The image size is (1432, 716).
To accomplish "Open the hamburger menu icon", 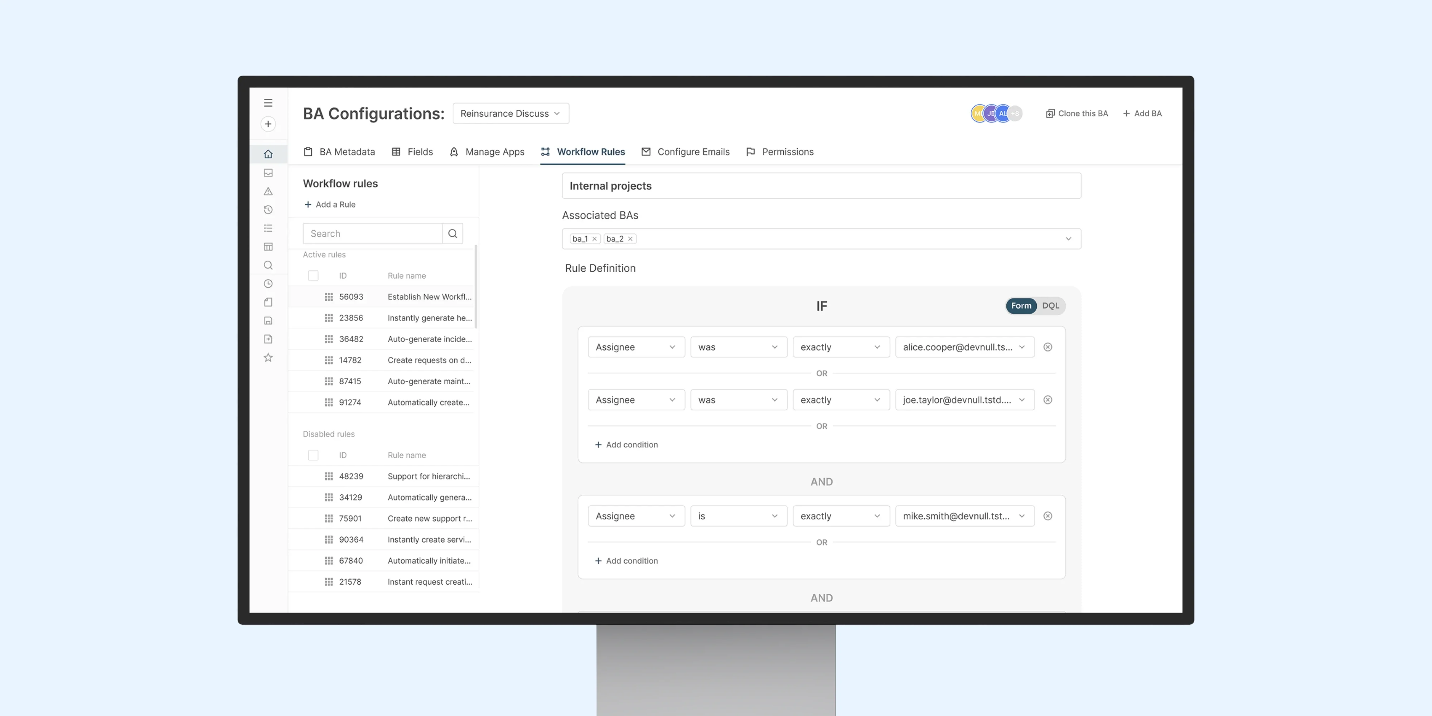I will [x=268, y=103].
